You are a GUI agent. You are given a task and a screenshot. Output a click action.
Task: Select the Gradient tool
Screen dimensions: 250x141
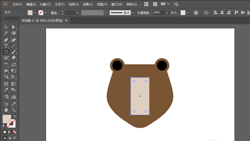tap(13, 84)
